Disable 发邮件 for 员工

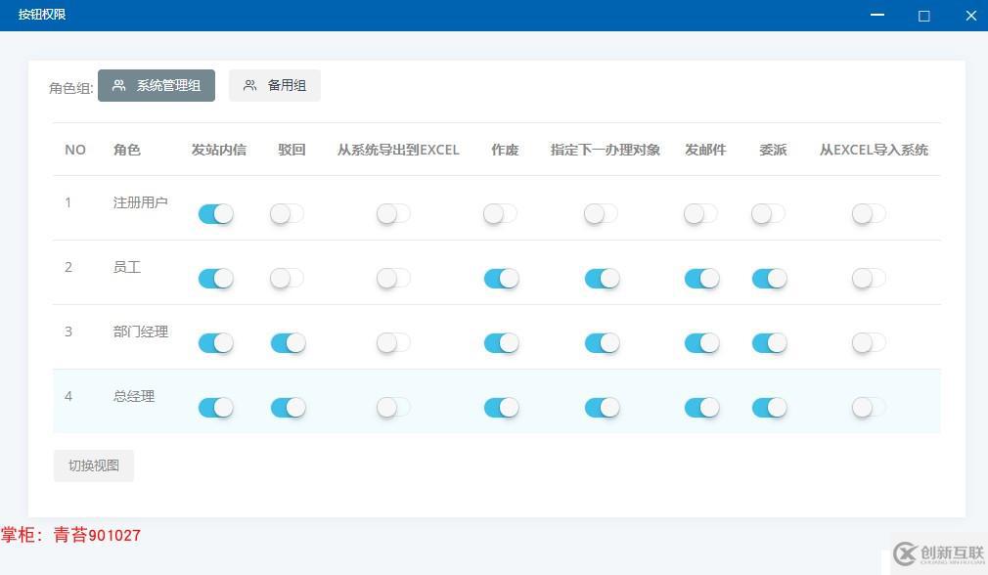[701, 278]
